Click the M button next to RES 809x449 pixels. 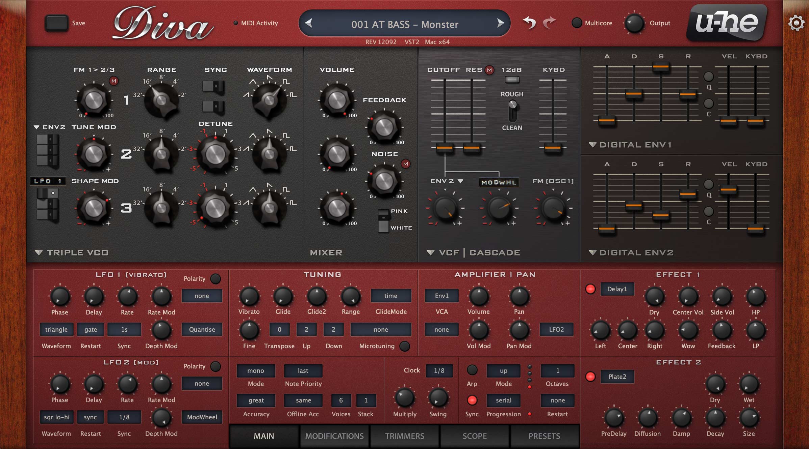tap(489, 70)
